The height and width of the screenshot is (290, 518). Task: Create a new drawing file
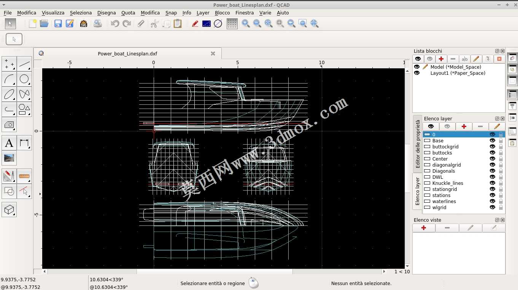click(33, 24)
